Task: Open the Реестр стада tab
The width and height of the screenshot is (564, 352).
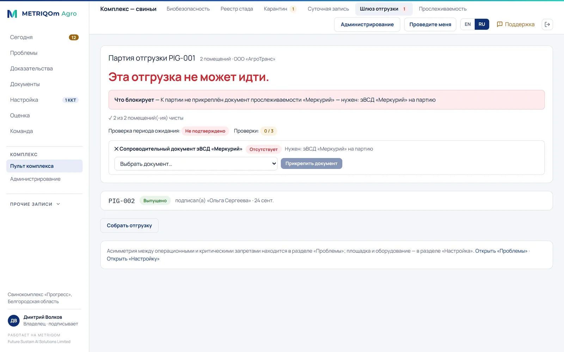Action: click(237, 9)
